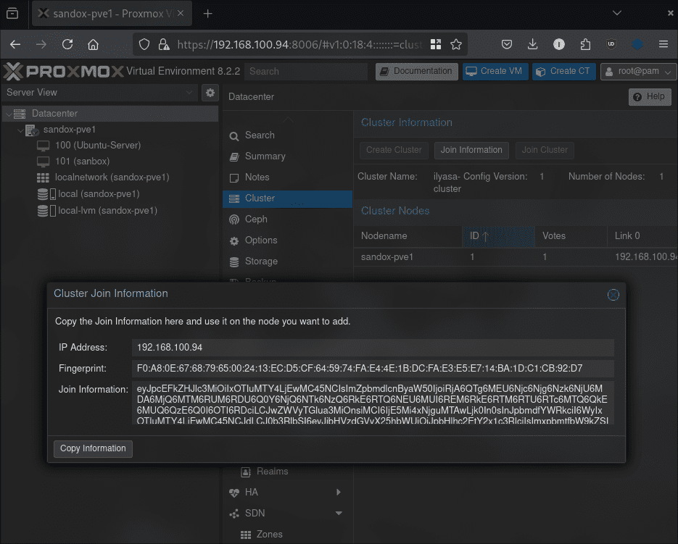
Task: Click the Fingerprint text field
Action: (x=373, y=369)
